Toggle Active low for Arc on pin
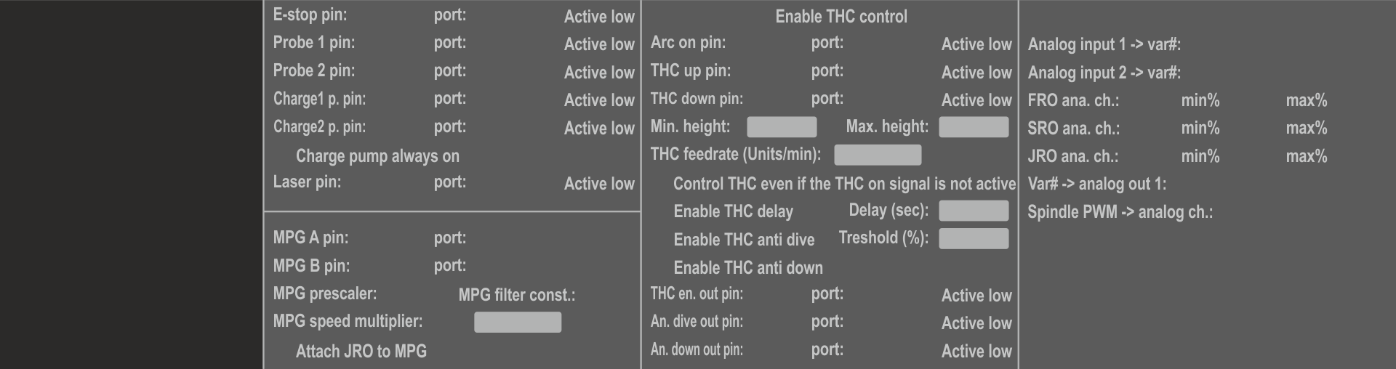The image size is (1396, 369). coord(976,44)
